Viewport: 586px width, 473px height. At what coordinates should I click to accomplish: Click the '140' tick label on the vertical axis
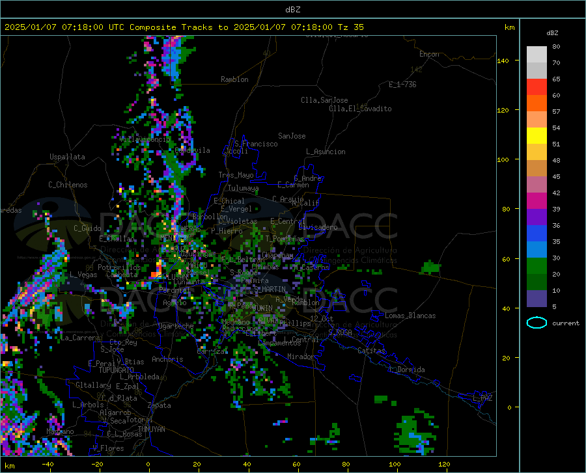click(x=503, y=61)
